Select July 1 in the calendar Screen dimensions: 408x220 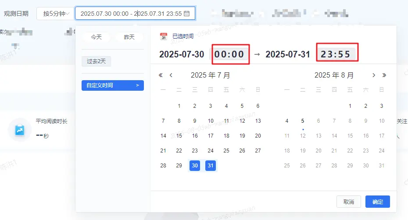click(179, 106)
